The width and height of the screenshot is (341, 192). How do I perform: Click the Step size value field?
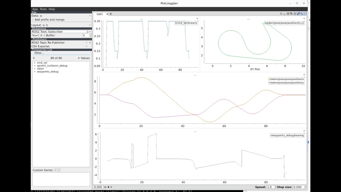click(x=298, y=187)
